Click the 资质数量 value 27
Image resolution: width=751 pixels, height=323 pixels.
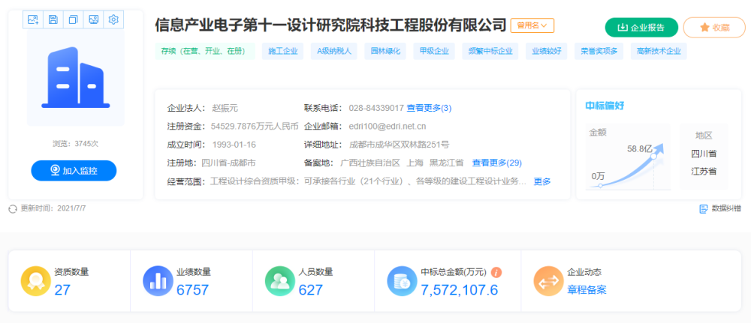62,289
